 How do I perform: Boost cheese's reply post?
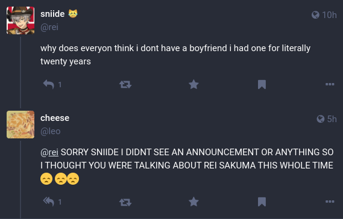tap(125, 202)
